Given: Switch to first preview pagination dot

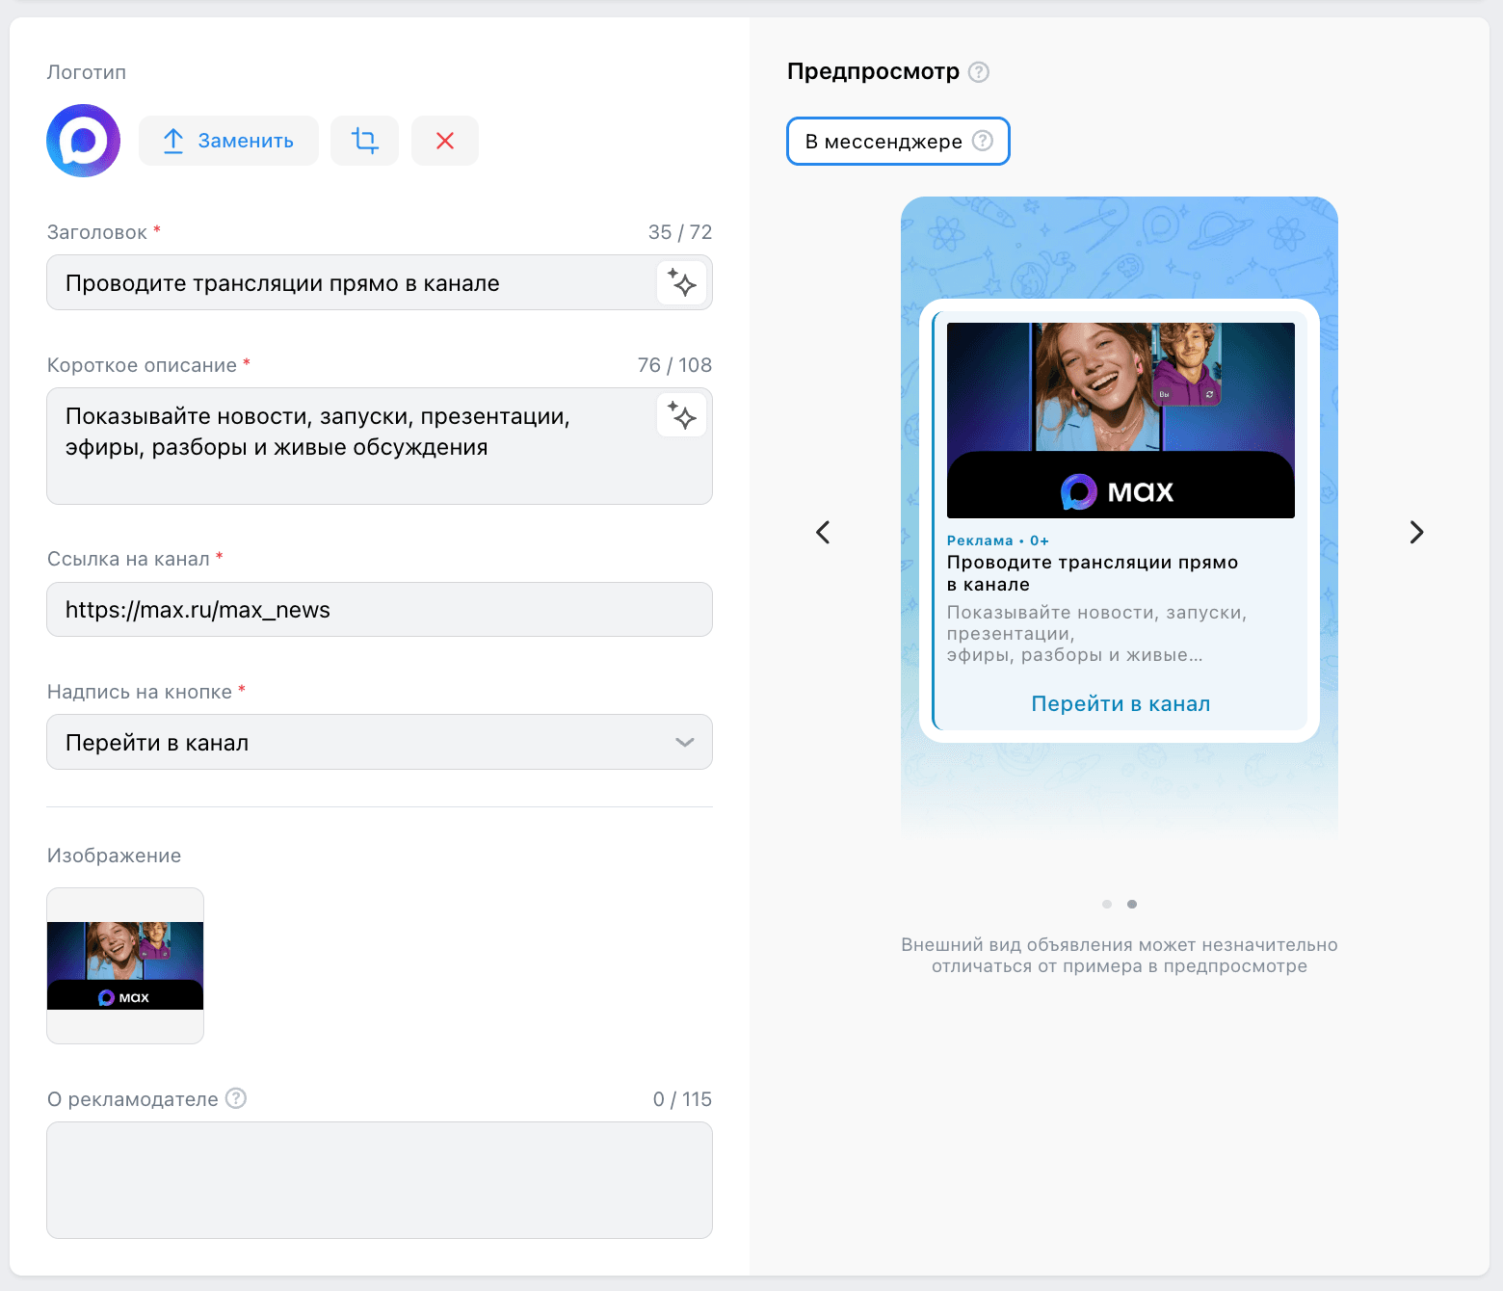Looking at the screenshot, I should pyautogui.click(x=1107, y=904).
